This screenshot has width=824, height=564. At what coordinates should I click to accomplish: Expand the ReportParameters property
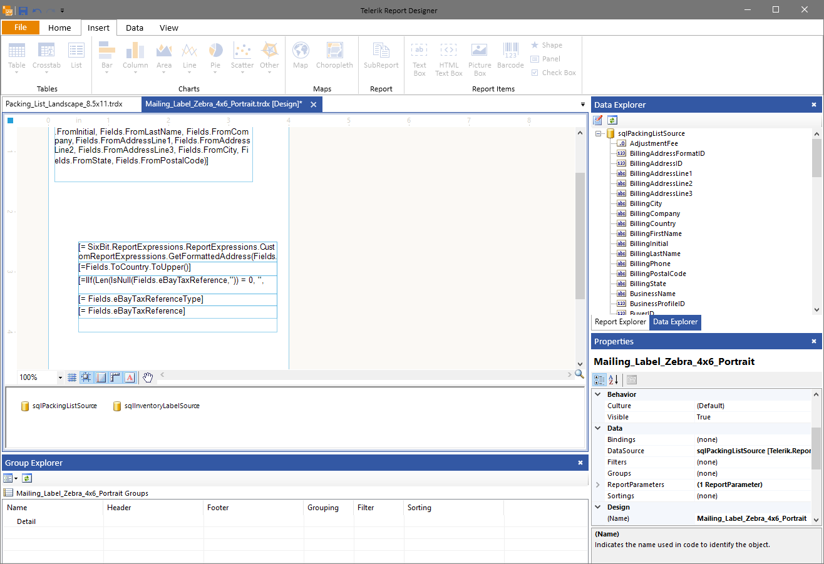click(x=598, y=485)
